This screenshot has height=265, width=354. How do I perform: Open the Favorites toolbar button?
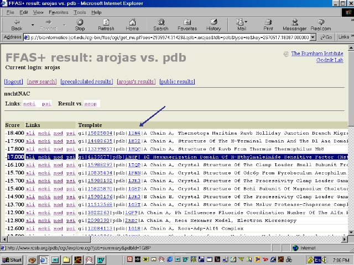187,24
